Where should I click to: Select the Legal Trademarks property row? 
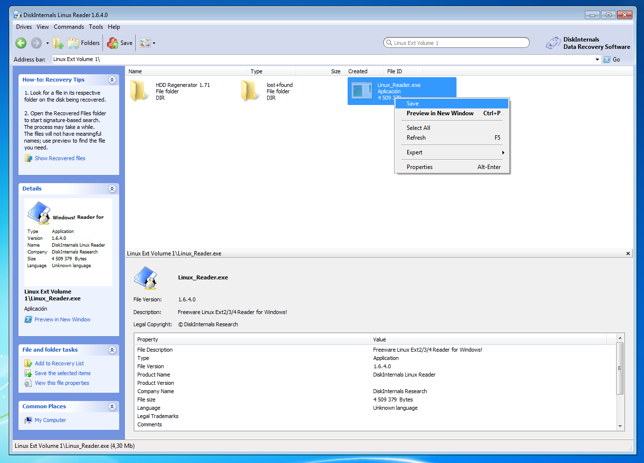pyautogui.click(x=375, y=416)
